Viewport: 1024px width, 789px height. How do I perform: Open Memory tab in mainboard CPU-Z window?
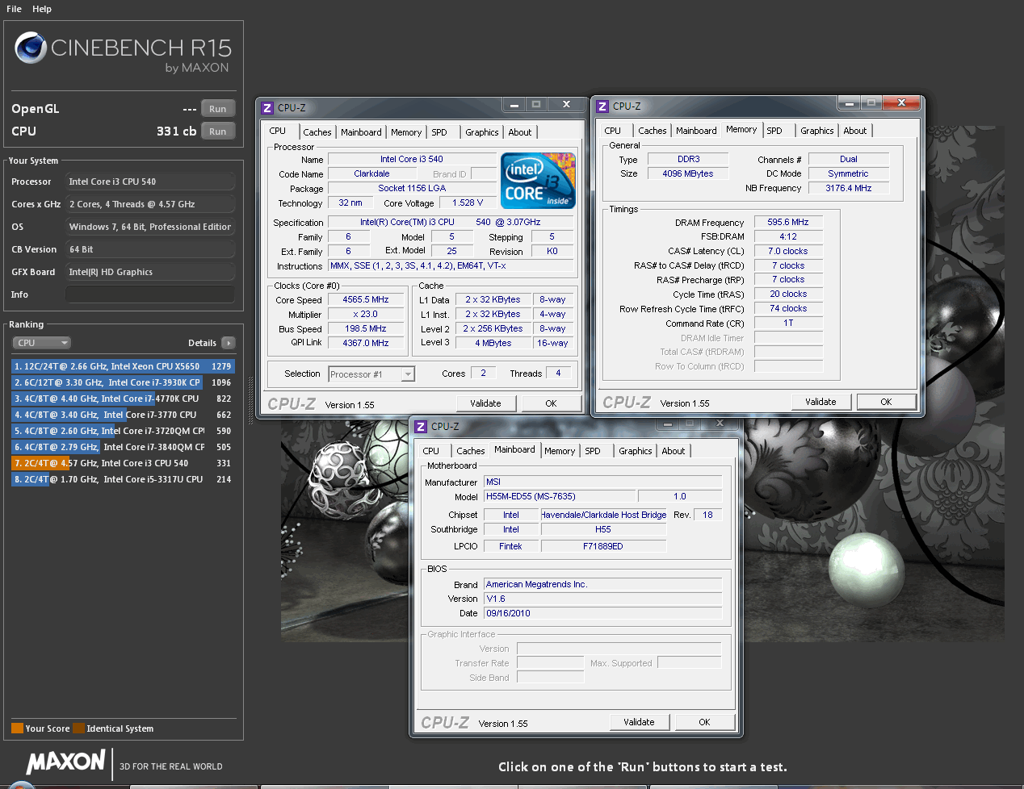[x=560, y=451]
